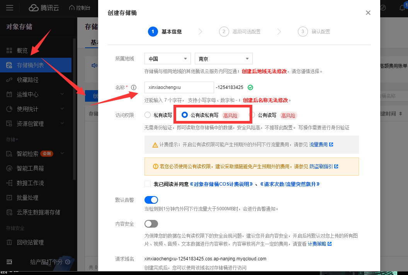Open 收藏路径 in the sidebar

tap(27, 80)
